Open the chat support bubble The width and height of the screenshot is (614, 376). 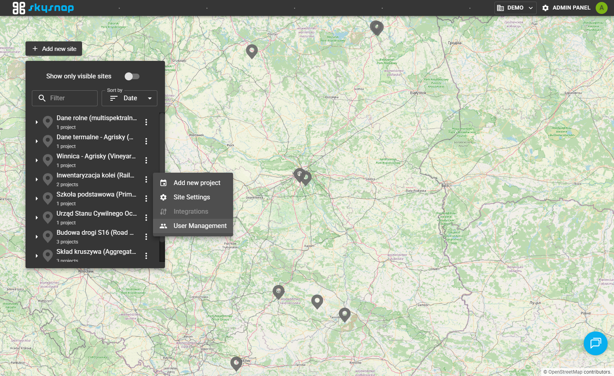[596, 343]
